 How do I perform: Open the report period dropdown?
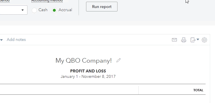click(x=13, y=10)
